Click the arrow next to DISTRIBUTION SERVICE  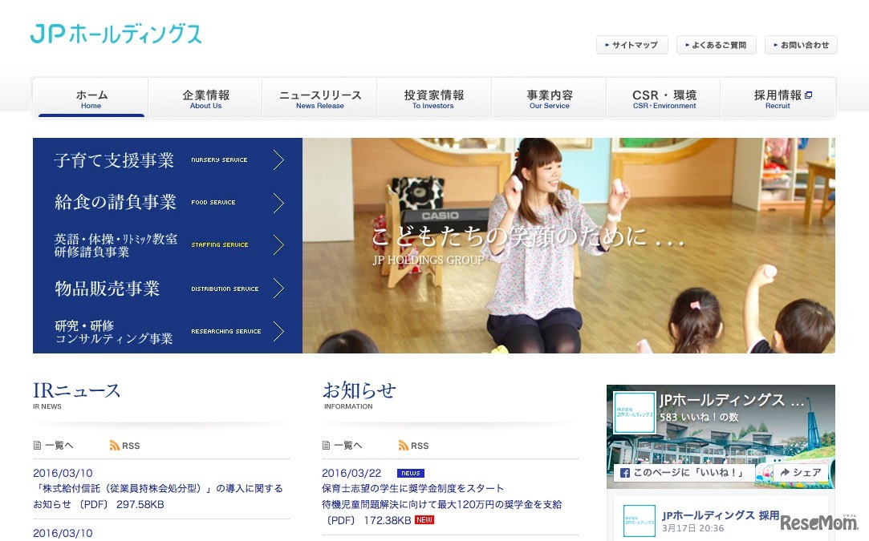click(x=278, y=288)
